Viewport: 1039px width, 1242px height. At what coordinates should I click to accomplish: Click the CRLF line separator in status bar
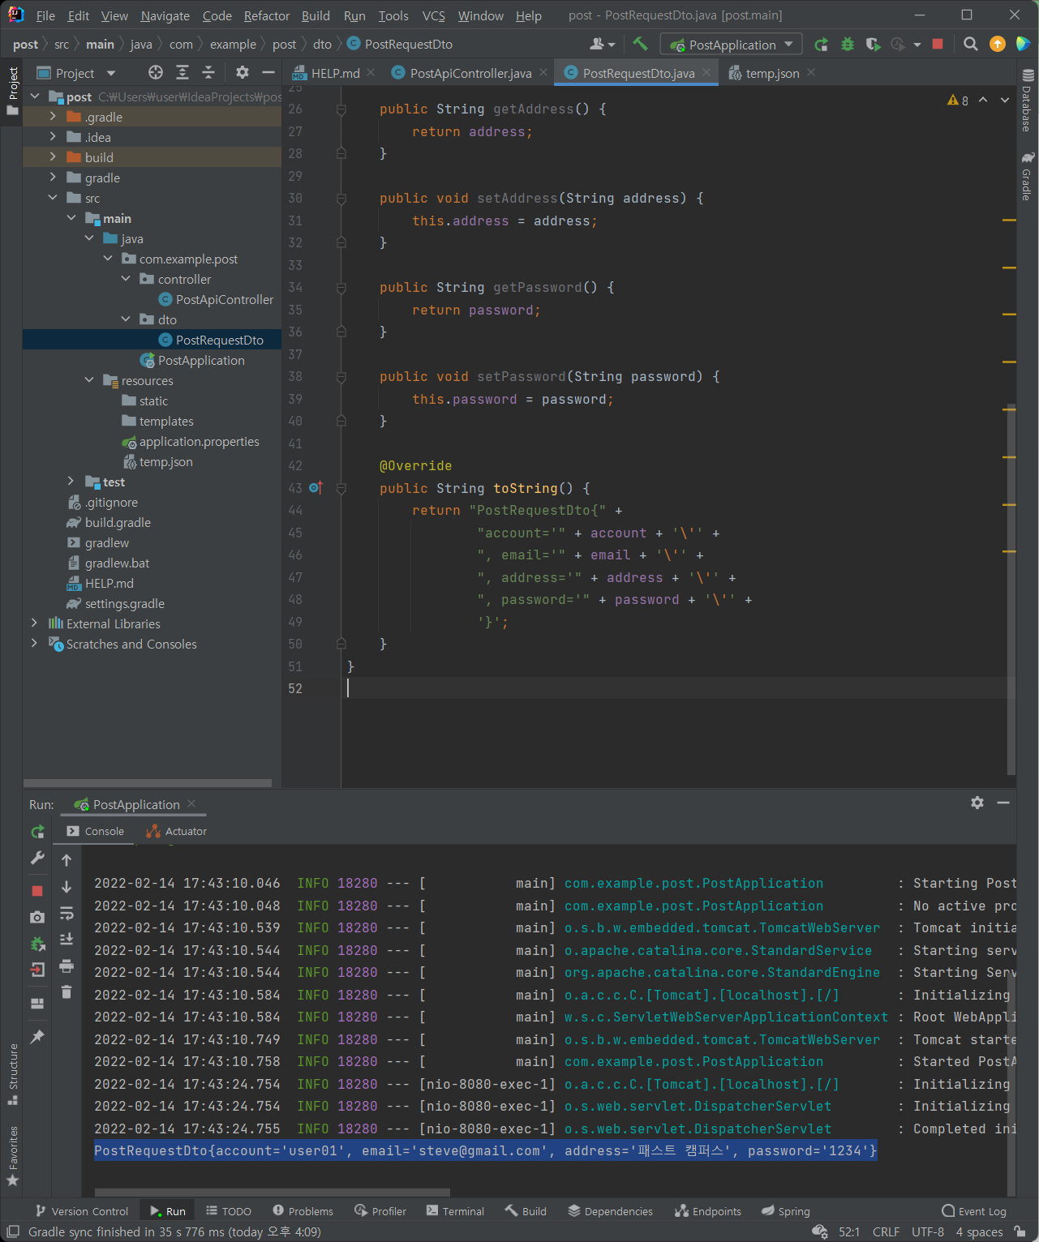coord(886,1232)
